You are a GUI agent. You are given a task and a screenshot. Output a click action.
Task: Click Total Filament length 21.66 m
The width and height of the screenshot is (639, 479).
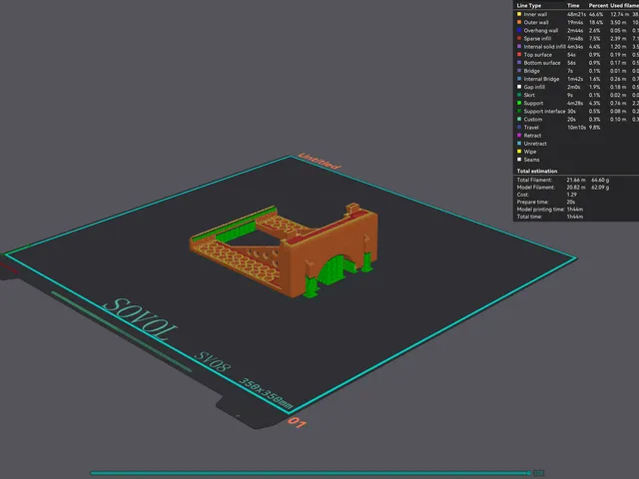coord(576,180)
